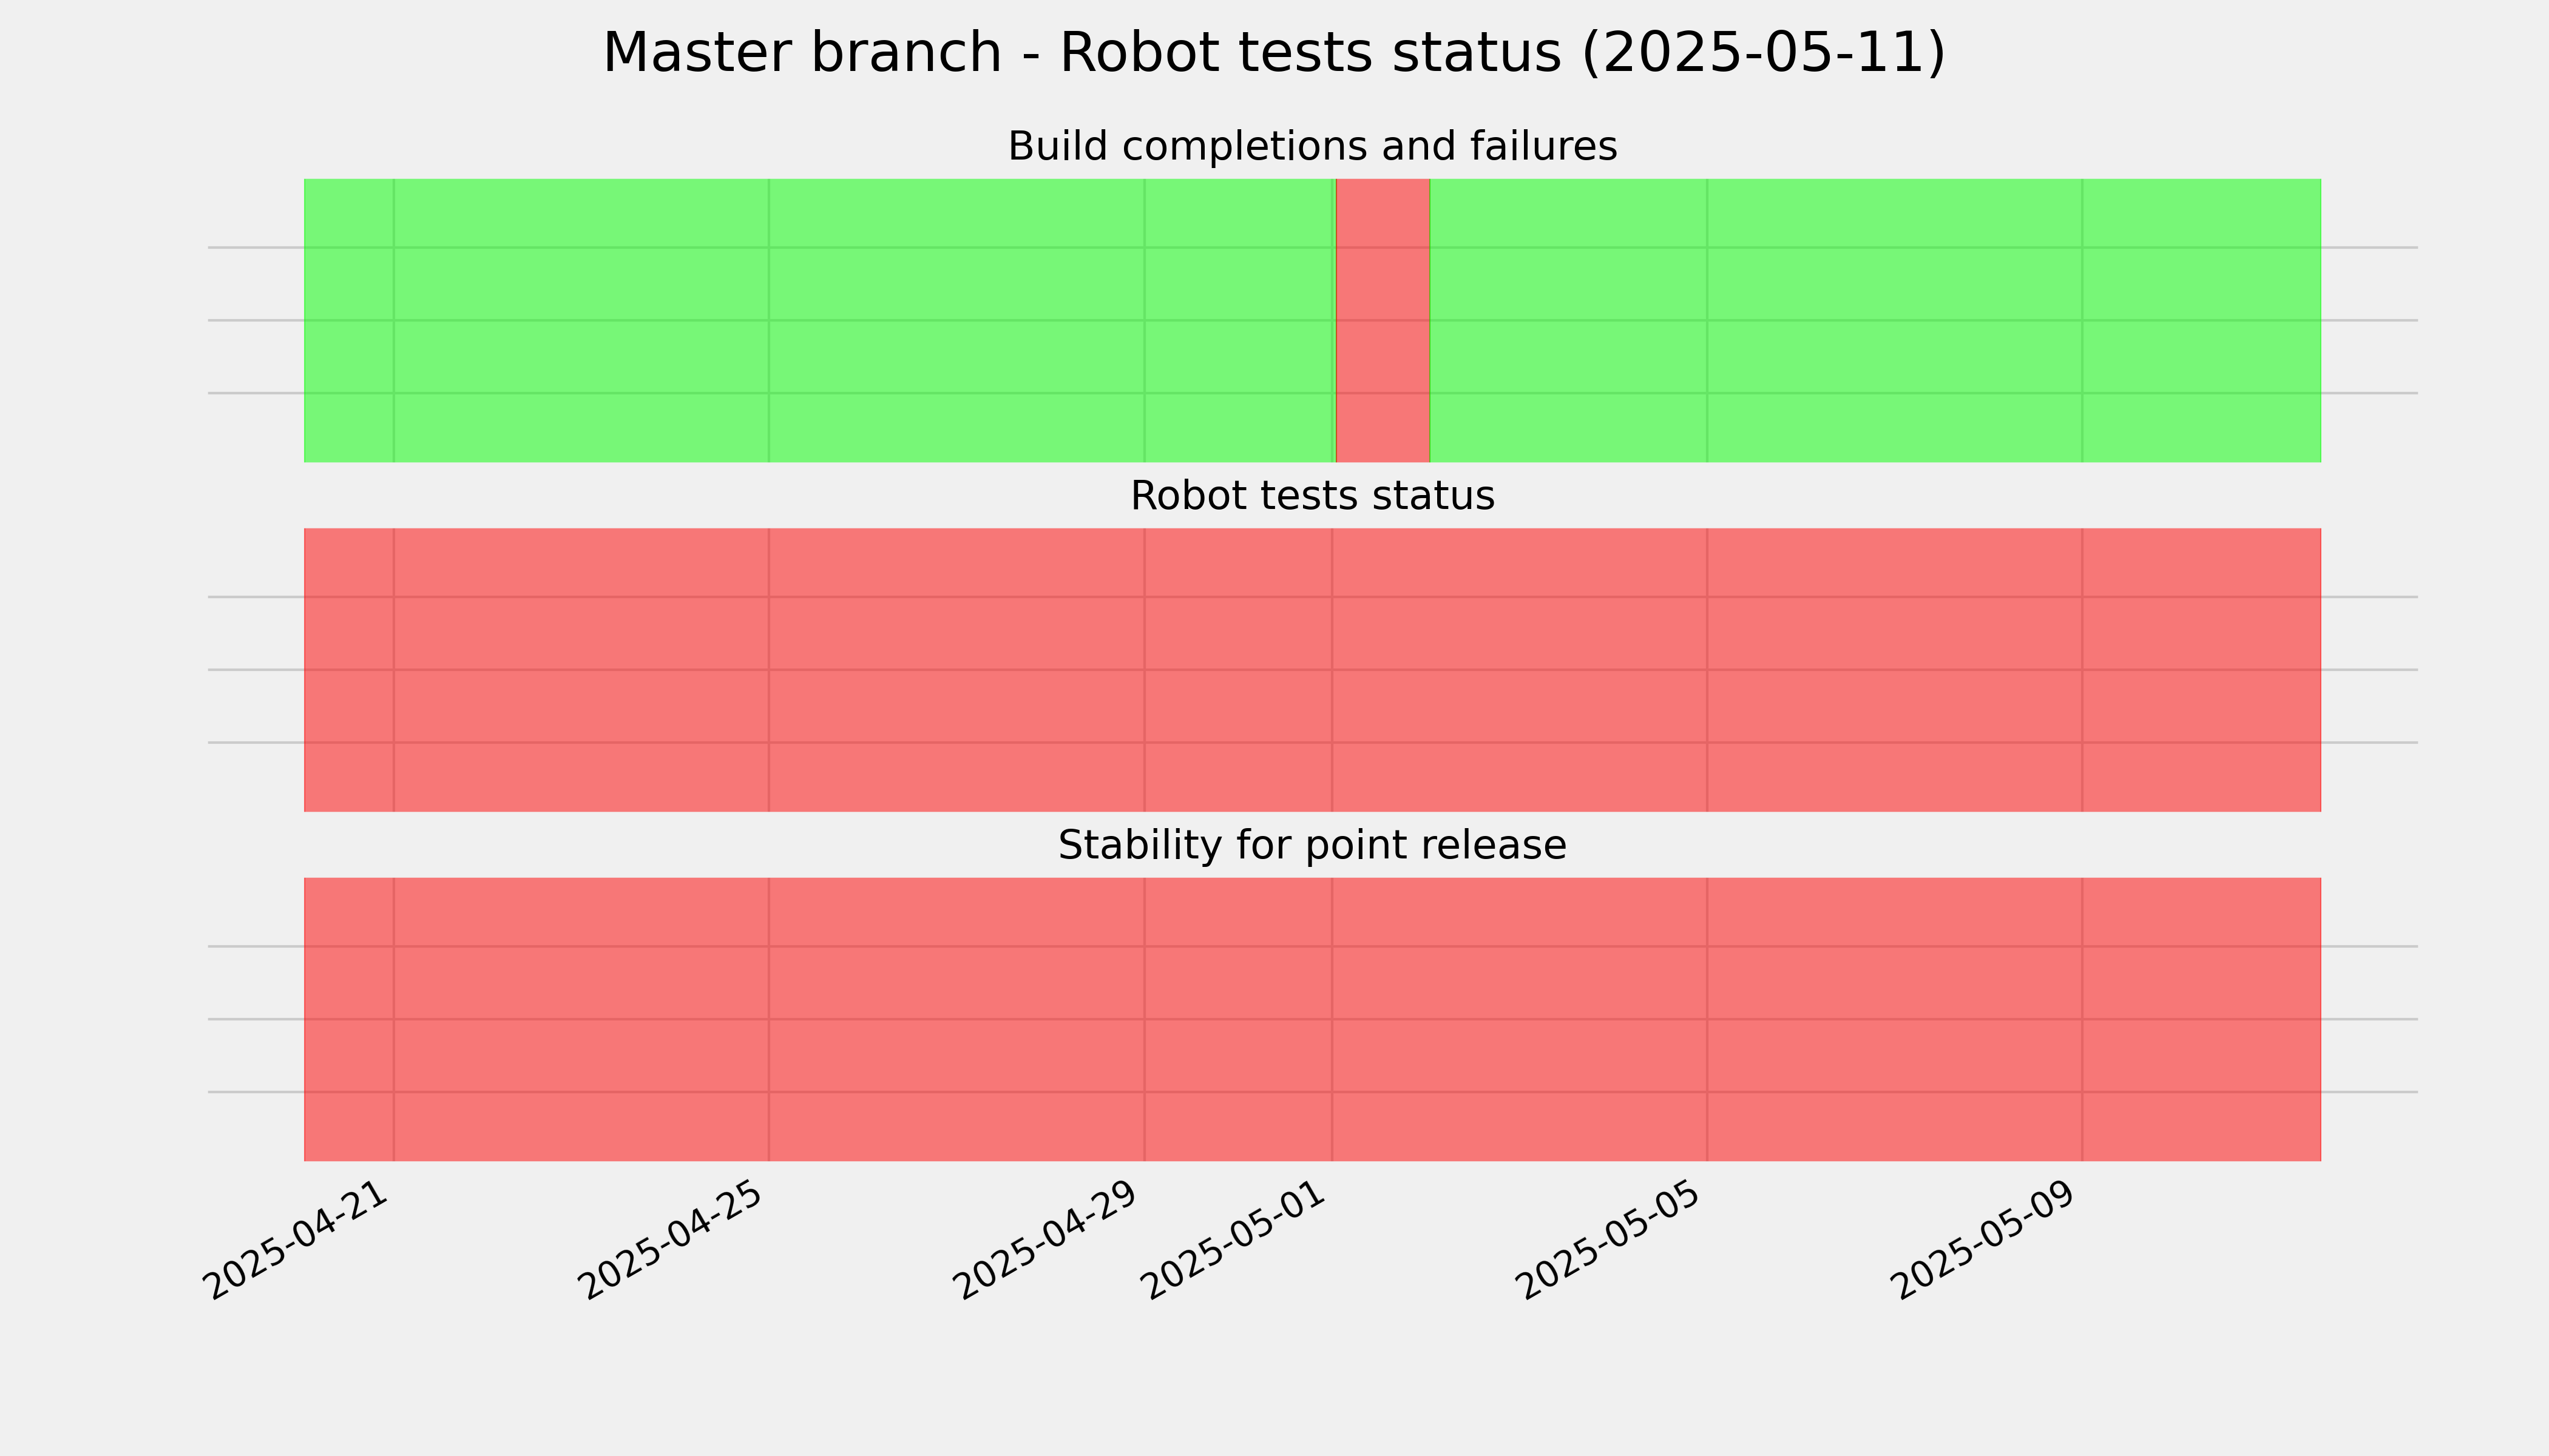Click green build area right of 05-09 gridline
This screenshot has width=2549, height=1456.
pyautogui.click(x=2202, y=320)
